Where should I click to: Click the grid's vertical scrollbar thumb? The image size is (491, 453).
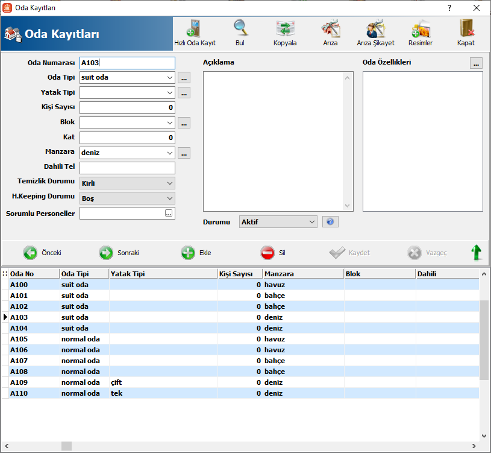[484, 340]
